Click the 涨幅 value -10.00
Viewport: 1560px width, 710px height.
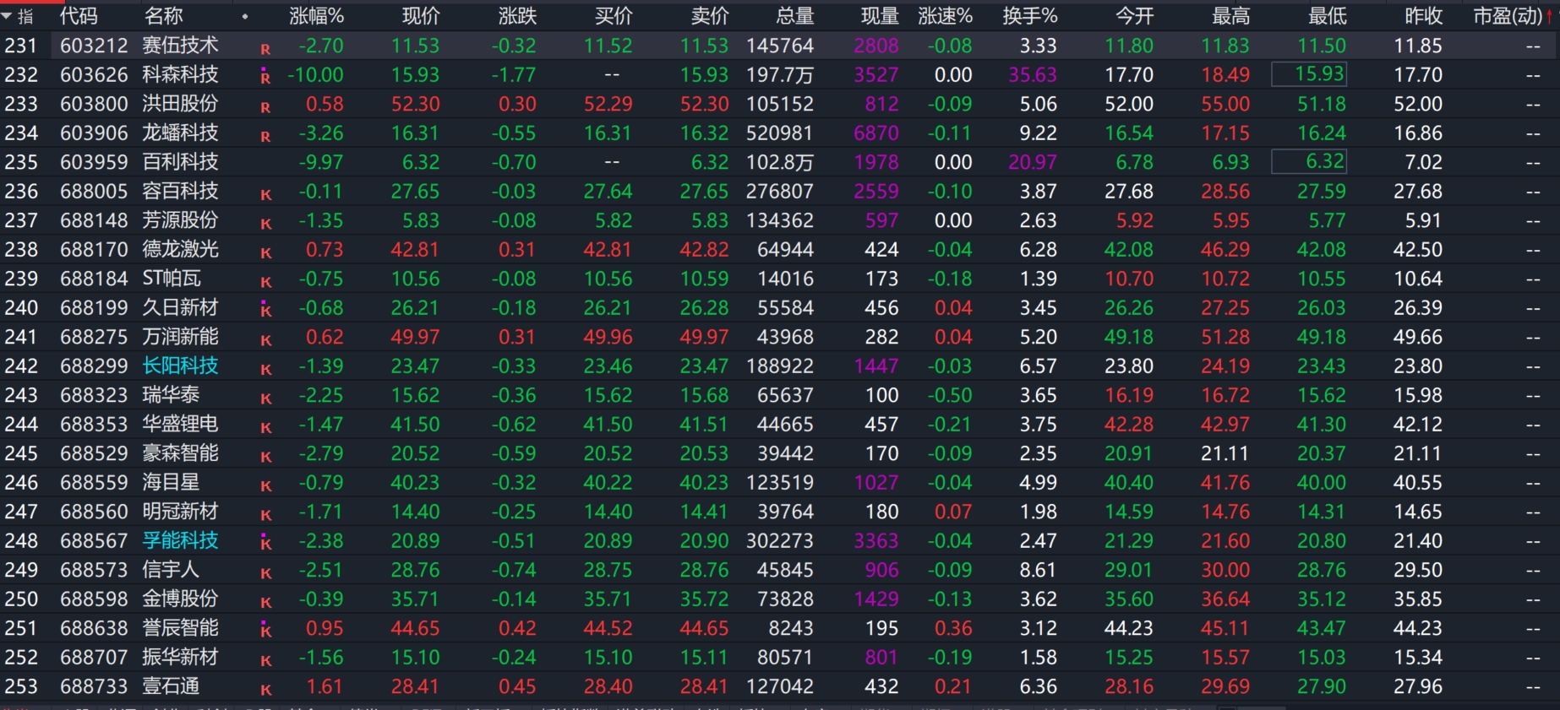point(316,75)
